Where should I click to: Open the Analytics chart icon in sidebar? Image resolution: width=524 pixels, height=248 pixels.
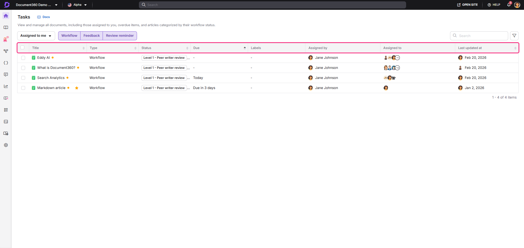(x=6, y=86)
